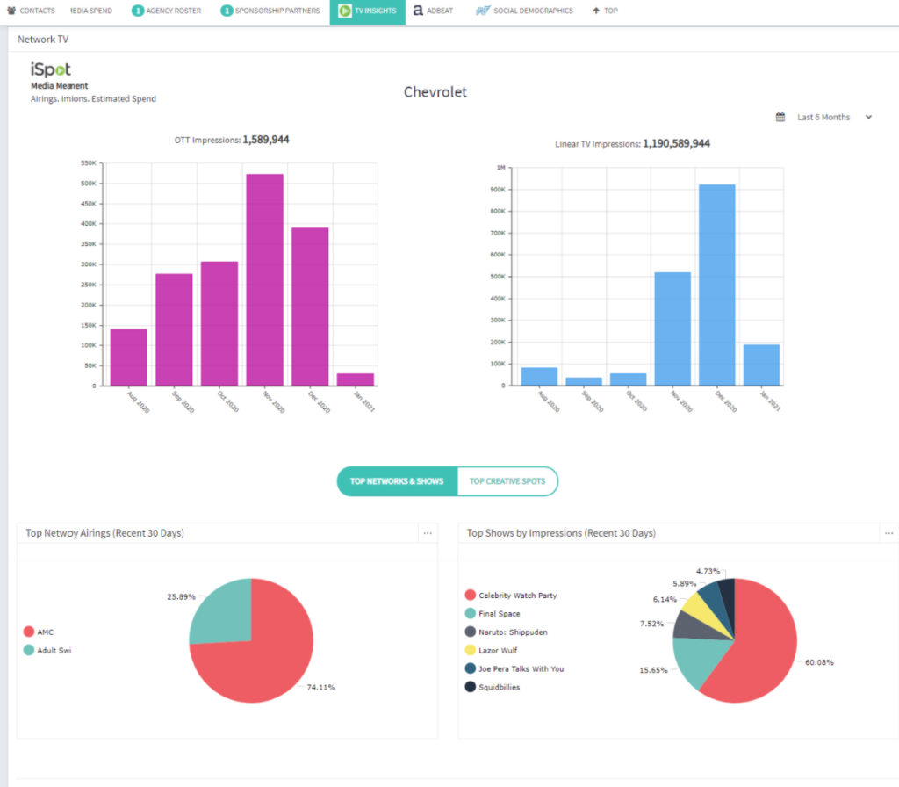The width and height of the screenshot is (899, 787).
Task: Toggle Lazor Wulf legend swatch
Action: [x=471, y=650]
